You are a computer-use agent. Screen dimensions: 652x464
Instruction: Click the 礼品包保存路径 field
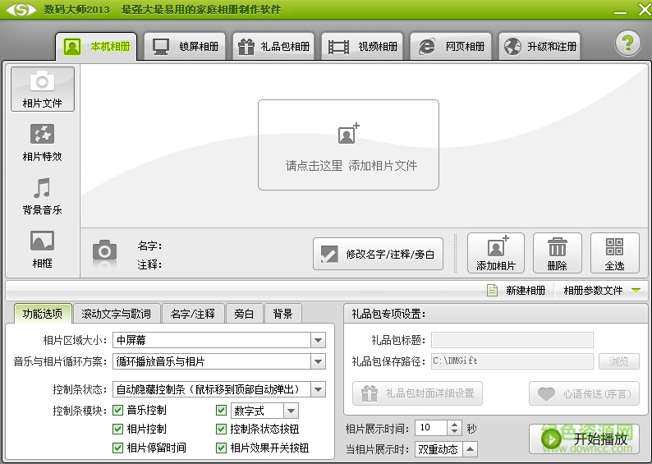point(512,361)
